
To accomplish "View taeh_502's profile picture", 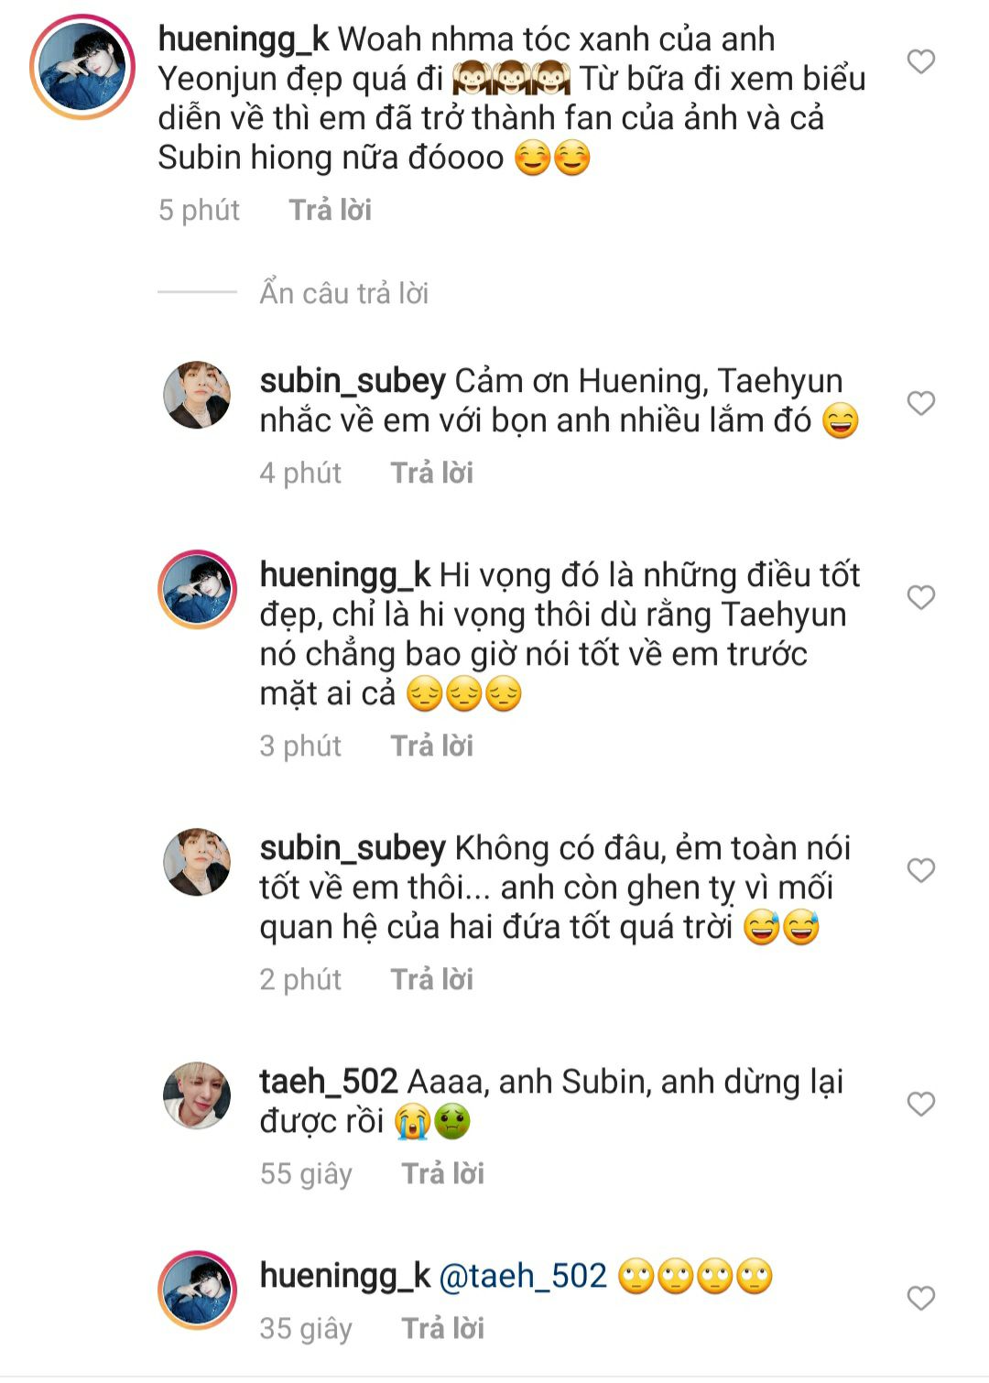I will coord(197,1095).
